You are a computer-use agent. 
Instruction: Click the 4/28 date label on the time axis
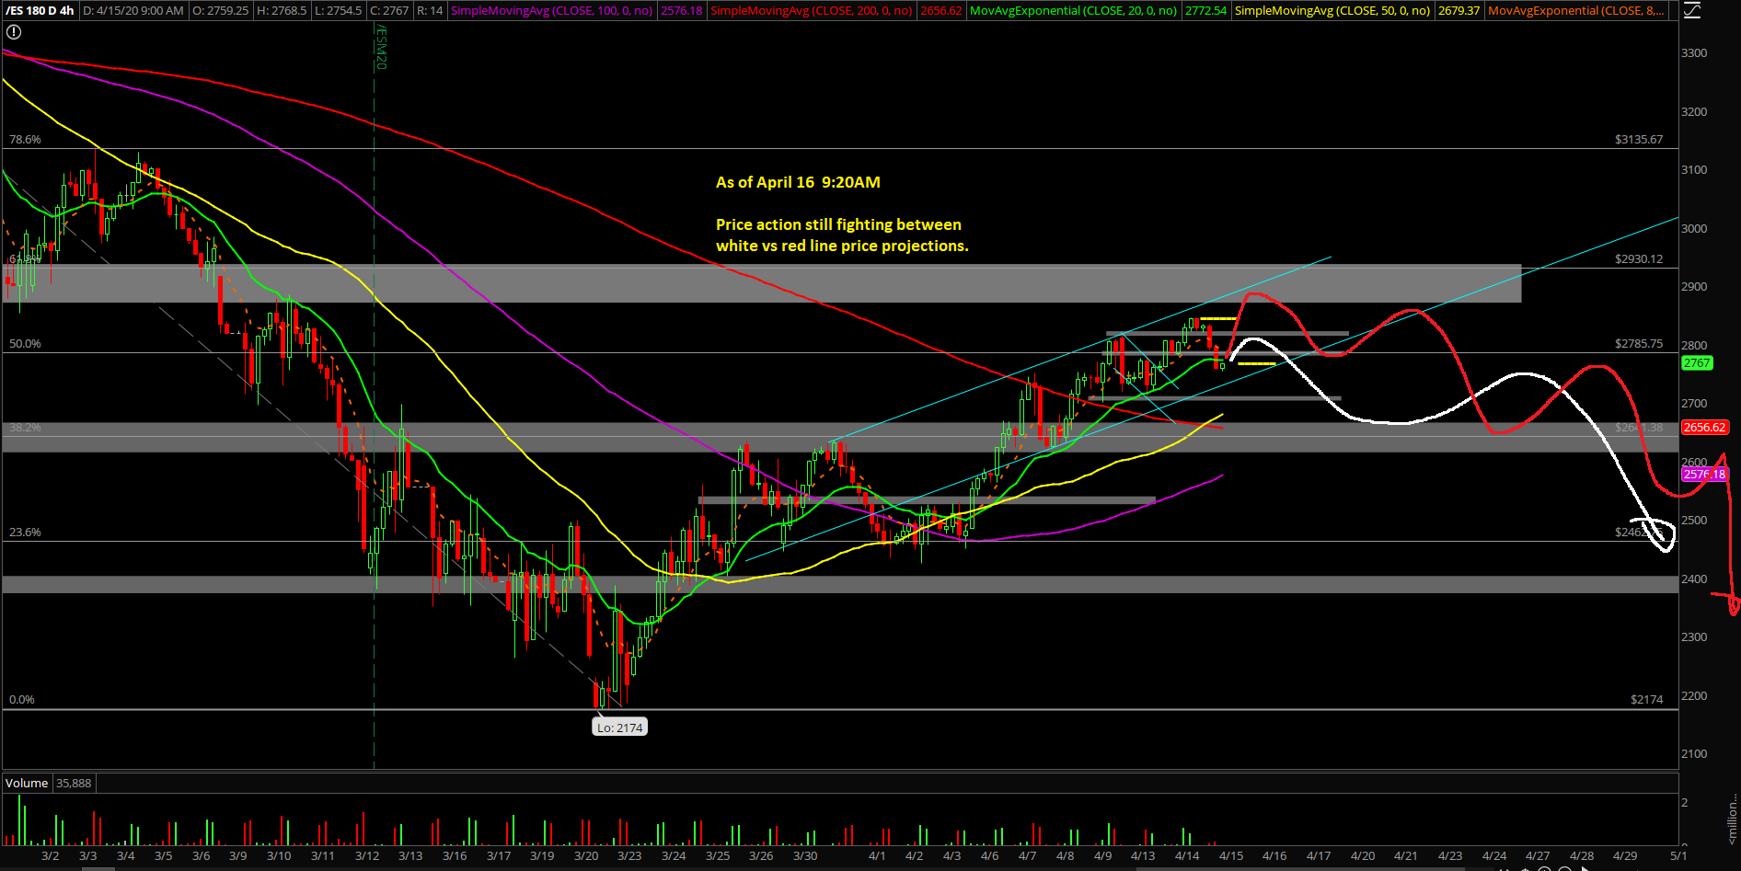click(1581, 855)
